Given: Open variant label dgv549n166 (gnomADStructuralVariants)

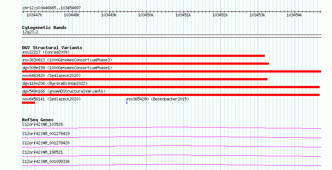Looking at the screenshot, I should coord(64,91).
